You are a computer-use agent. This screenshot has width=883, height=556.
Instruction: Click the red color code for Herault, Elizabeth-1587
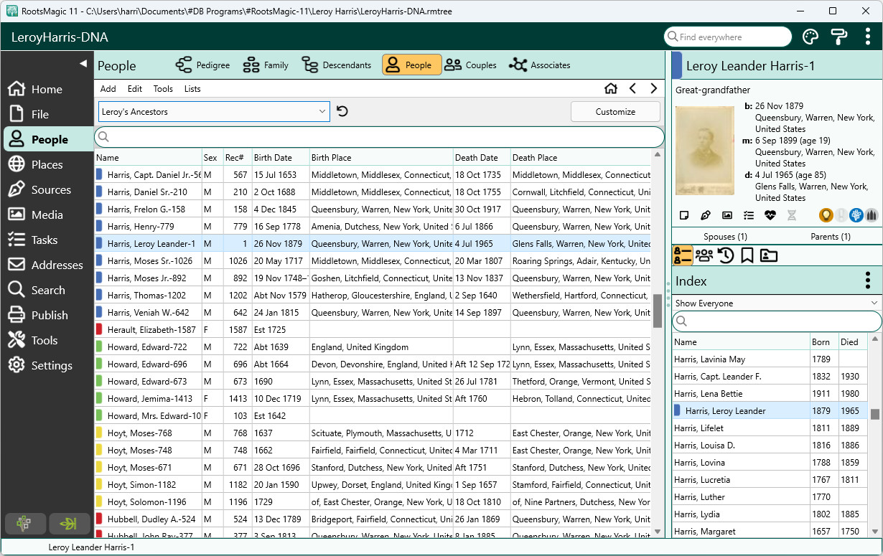click(99, 330)
